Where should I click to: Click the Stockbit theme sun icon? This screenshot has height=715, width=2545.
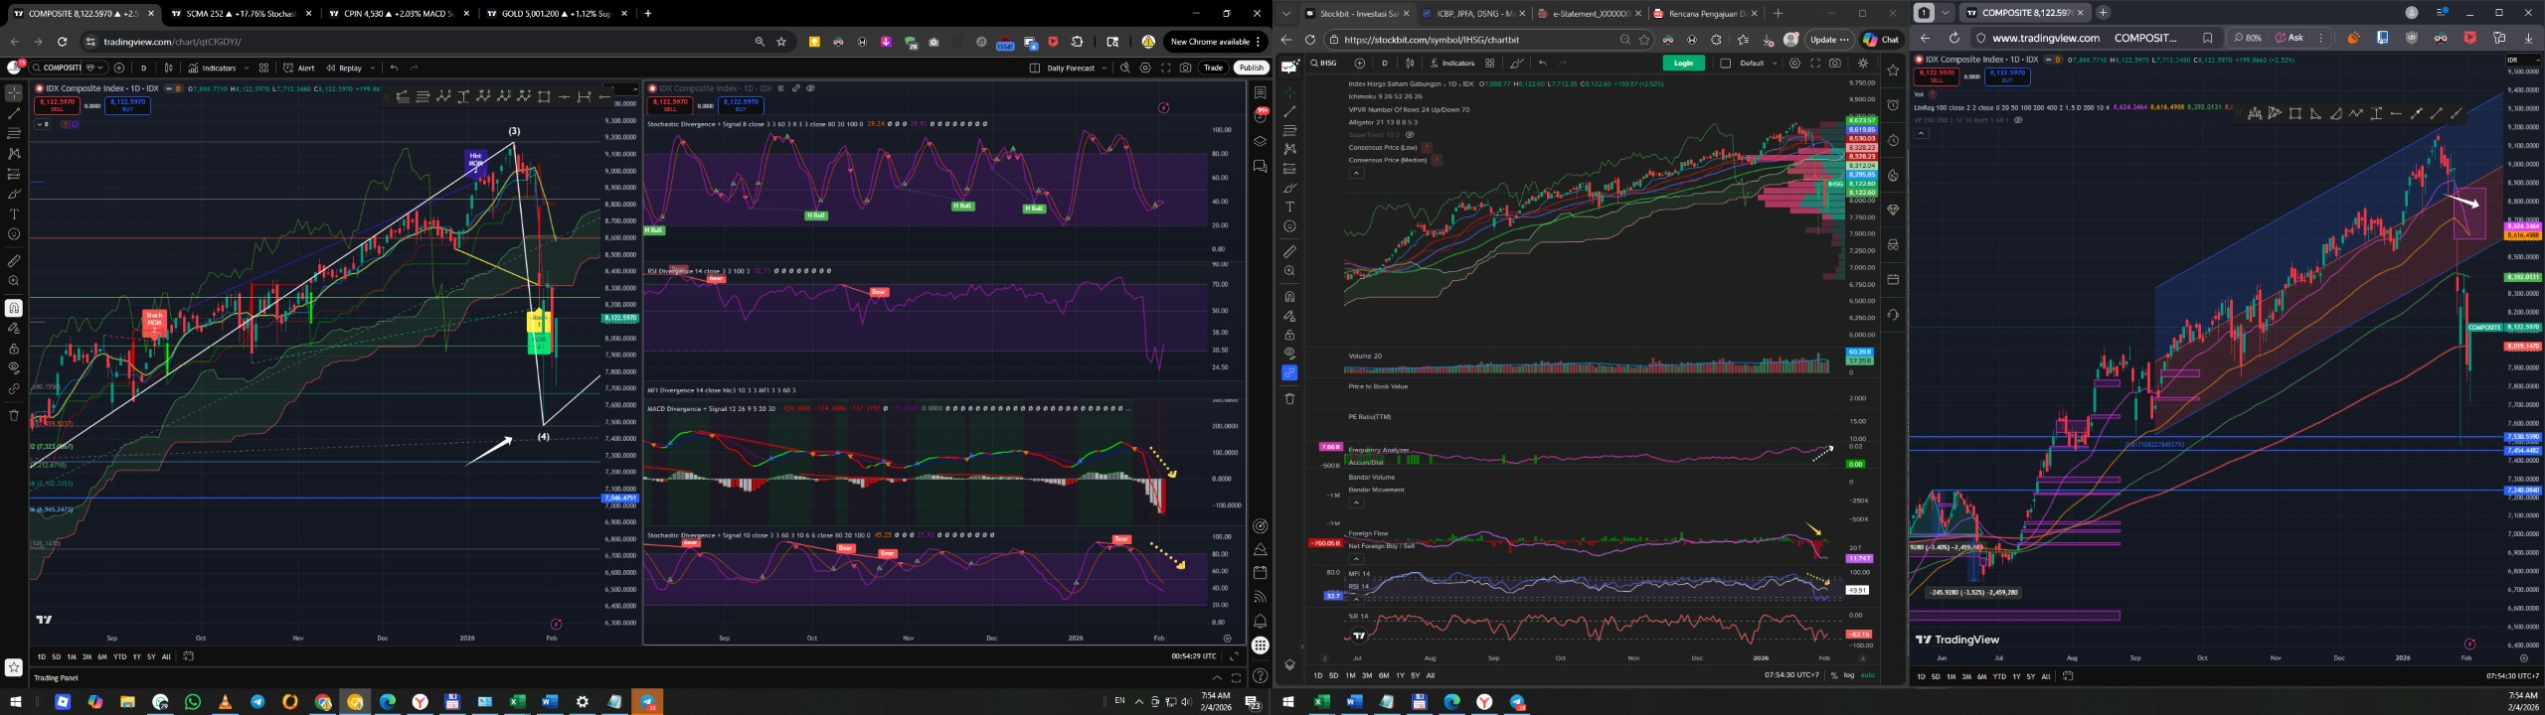[x=1863, y=63]
